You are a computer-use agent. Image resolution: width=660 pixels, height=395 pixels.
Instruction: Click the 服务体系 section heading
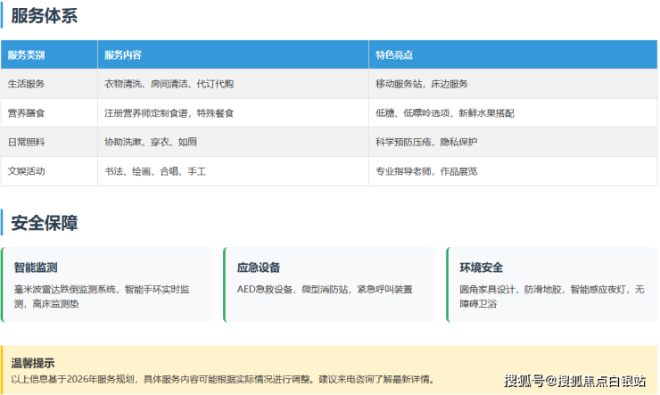coord(44,15)
